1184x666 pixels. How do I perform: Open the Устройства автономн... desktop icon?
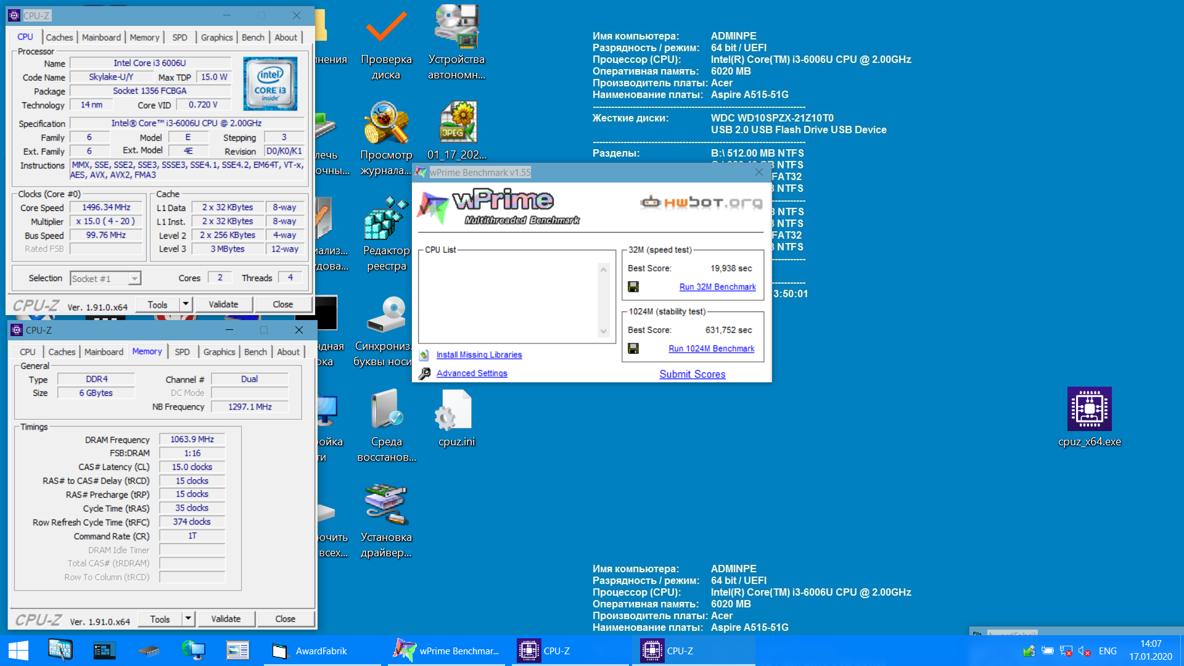456,43
